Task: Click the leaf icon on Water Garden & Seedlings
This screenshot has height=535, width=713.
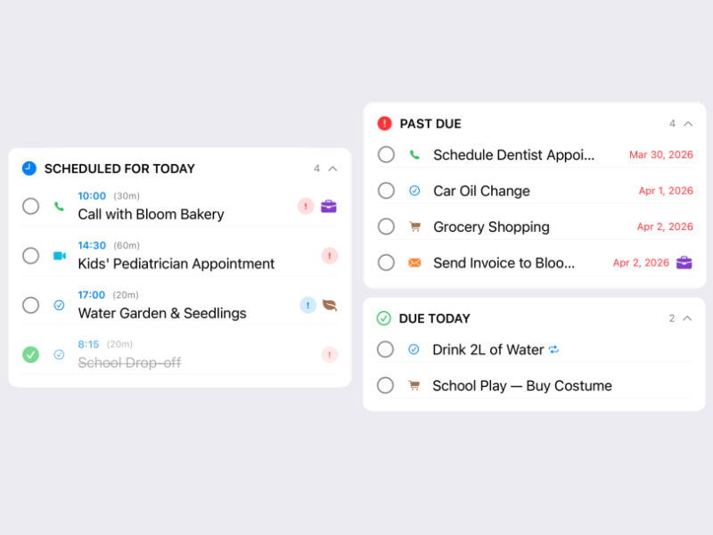Action: point(329,305)
